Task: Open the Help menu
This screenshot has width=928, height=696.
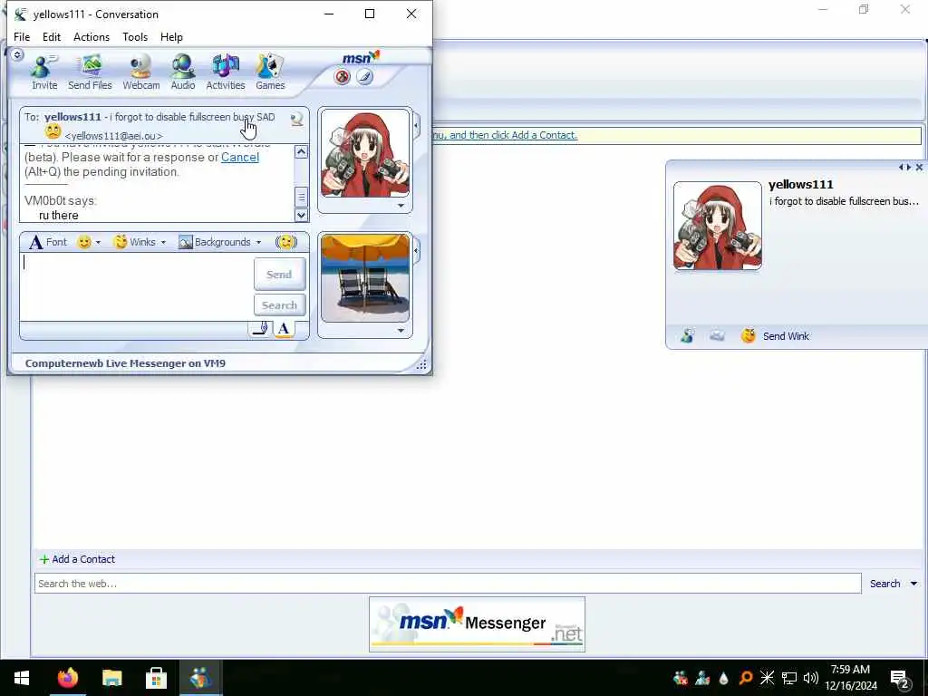Action: (171, 36)
